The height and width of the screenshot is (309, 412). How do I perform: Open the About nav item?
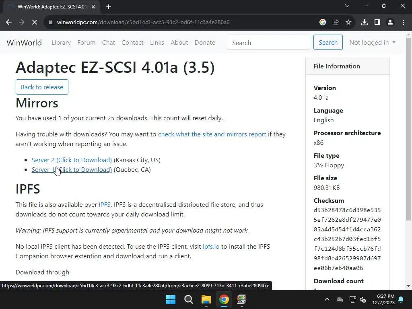click(x=179, y=43)
